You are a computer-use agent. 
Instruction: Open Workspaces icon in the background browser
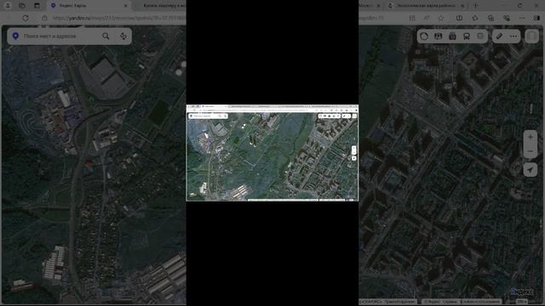point(22,6)
